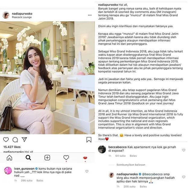Viewport: 193px width, 193px height.
Task: Reply to ivan_gunawan's comment via Balas
Action: pos(40,180)
